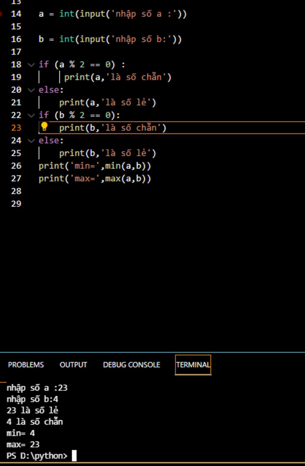Click the 'if (a % 2 == 0) :' statement

coord(82,65)
